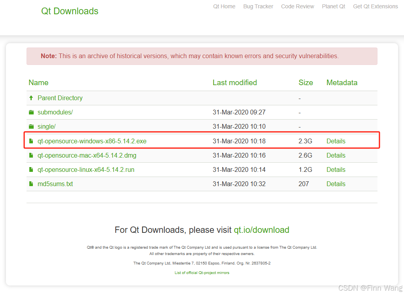Click the date 31-Mar-2020 10:16
404x295 pixels.
click(239, 155)
